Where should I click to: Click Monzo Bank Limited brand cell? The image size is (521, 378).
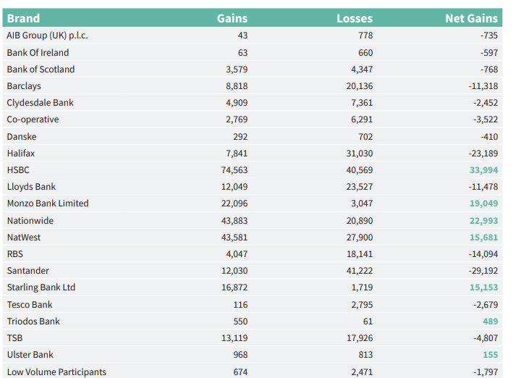click(48, 203)
